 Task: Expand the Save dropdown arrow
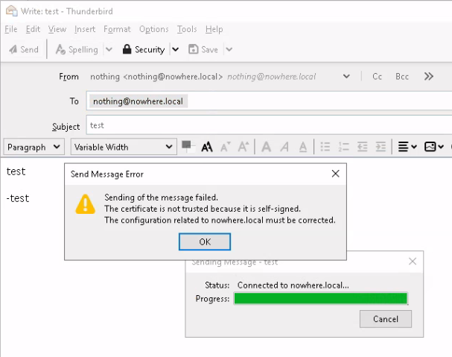229,50
